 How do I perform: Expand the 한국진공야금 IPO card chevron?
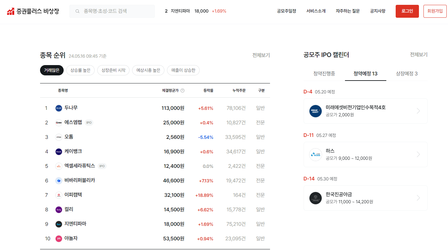(418, 198)
